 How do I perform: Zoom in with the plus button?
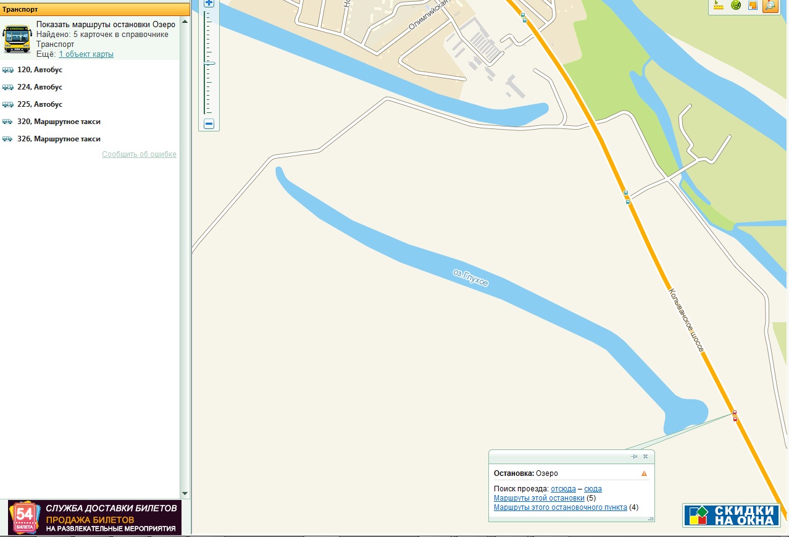[x=209, y=3]
